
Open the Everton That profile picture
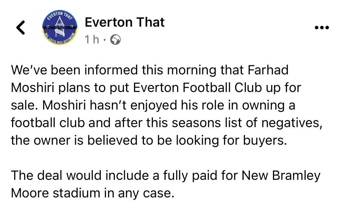point(61,28)
